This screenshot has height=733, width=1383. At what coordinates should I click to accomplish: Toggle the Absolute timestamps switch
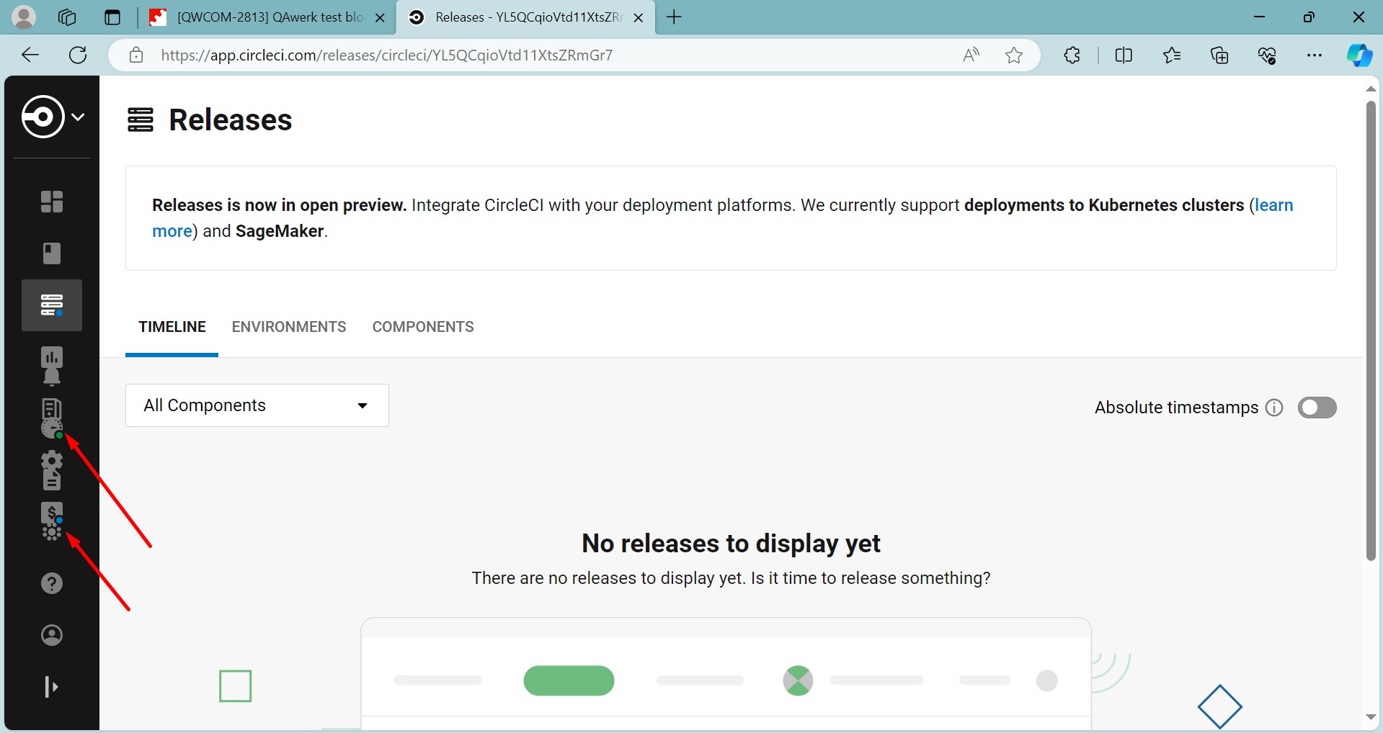[1317, 408]
